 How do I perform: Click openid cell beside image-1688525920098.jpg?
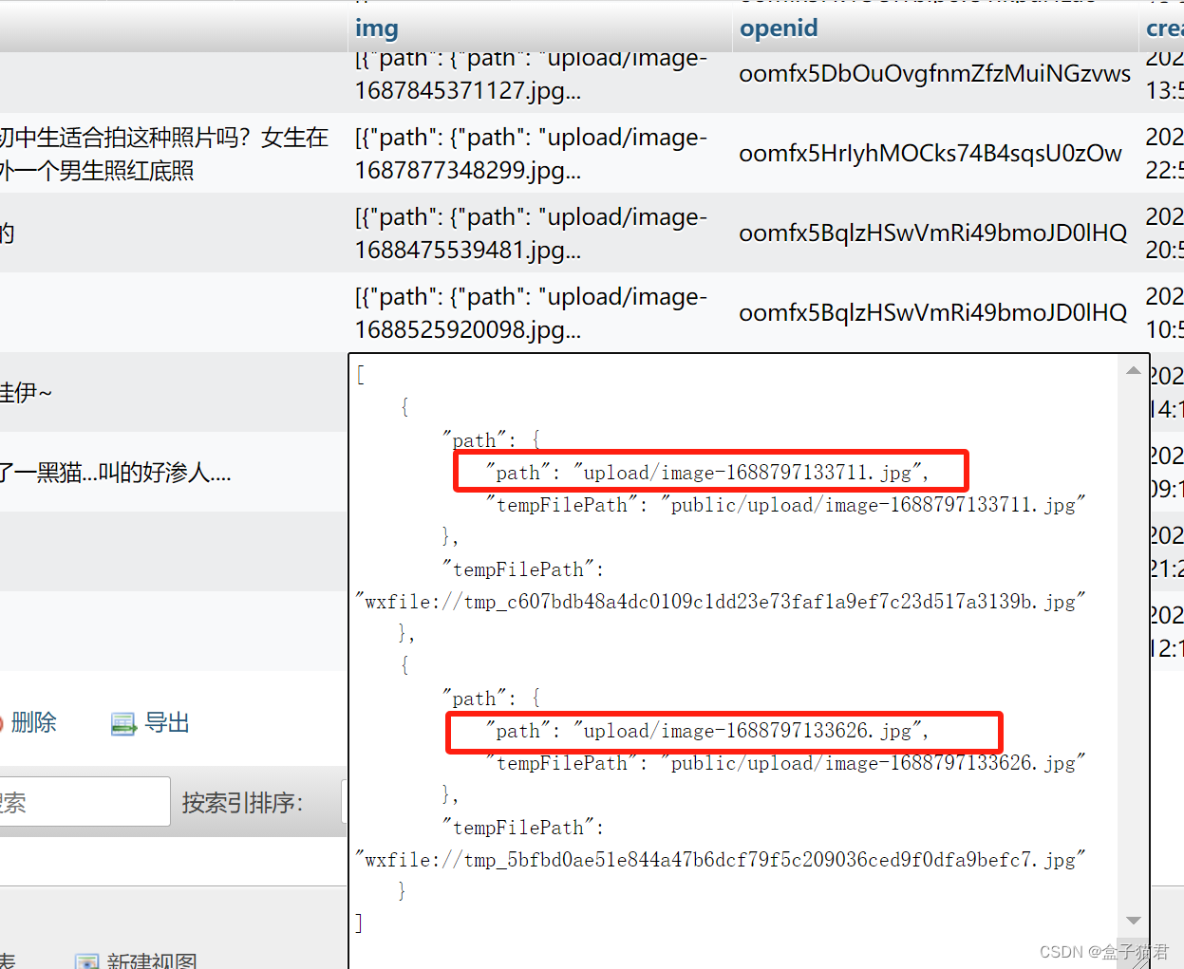pyautogui.click(x=934, y=313)
